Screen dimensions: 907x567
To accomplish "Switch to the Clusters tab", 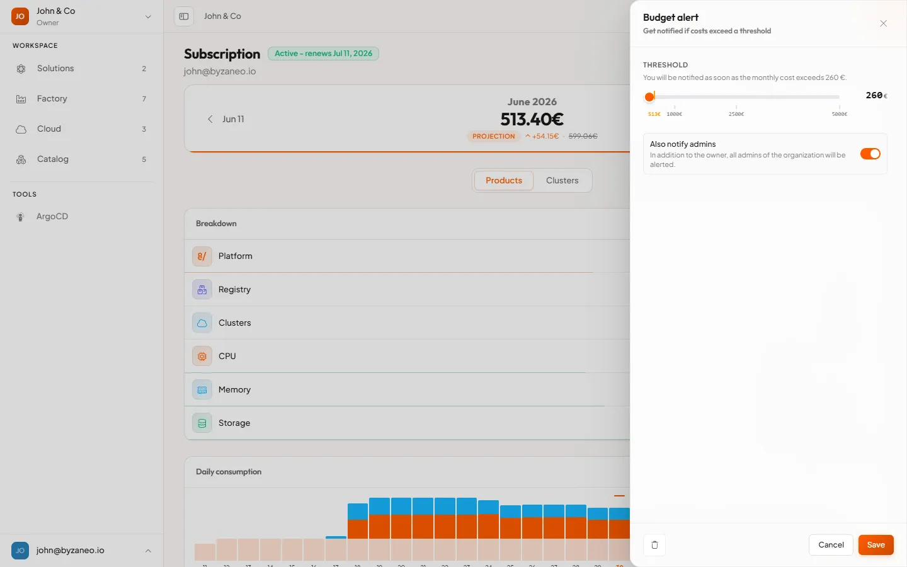I will tap(562, 180).
